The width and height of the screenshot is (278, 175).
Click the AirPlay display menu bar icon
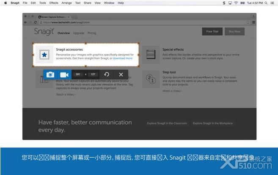(230, 3)
